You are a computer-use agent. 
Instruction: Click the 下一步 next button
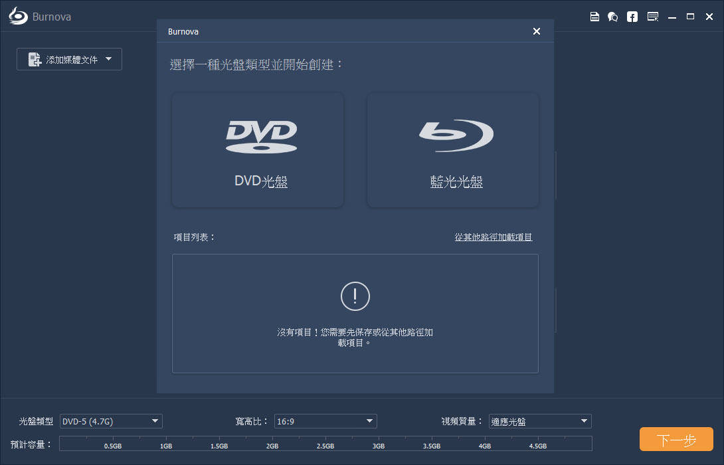click(x=676, y=439)
